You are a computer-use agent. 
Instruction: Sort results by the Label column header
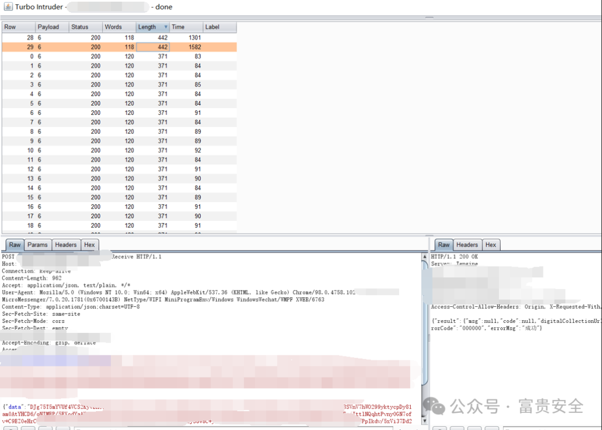click(x=220, y=27)
